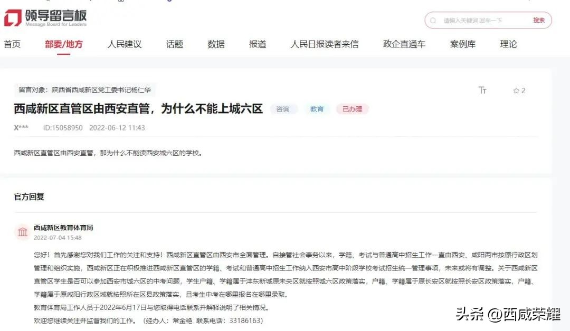The image size is (570, 331).
Task: Open the 理论 section
Action: point(508,44)
